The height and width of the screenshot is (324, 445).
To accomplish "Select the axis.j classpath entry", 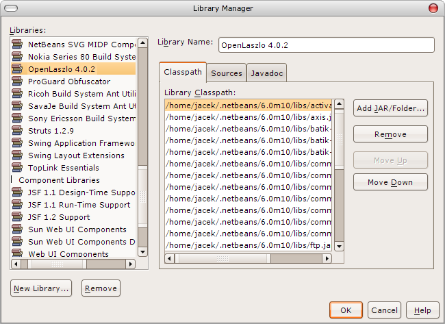I will pos(249,117).
